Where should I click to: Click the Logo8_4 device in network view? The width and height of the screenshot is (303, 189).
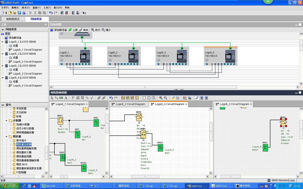[221, 56]
